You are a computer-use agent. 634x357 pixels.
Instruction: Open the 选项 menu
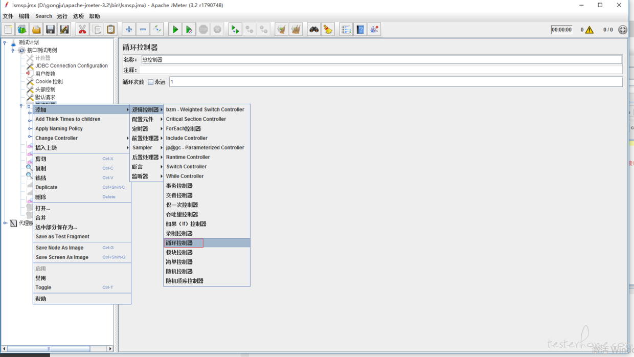pos(78,16)
